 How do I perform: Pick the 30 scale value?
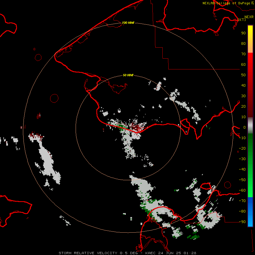point(243,96)
